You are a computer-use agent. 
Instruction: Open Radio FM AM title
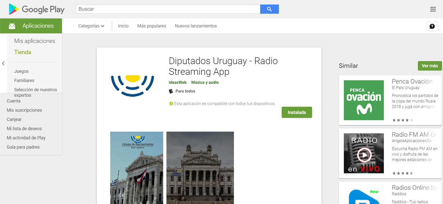pos(415,134)
